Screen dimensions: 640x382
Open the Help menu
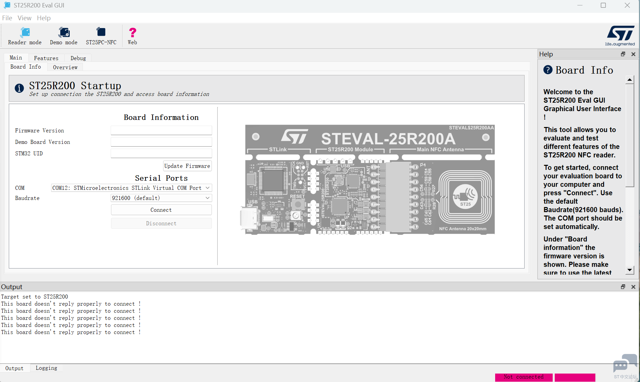point(44,18)
